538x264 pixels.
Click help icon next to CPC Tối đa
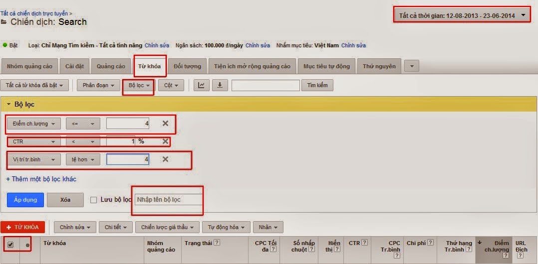tap(273, 249)
